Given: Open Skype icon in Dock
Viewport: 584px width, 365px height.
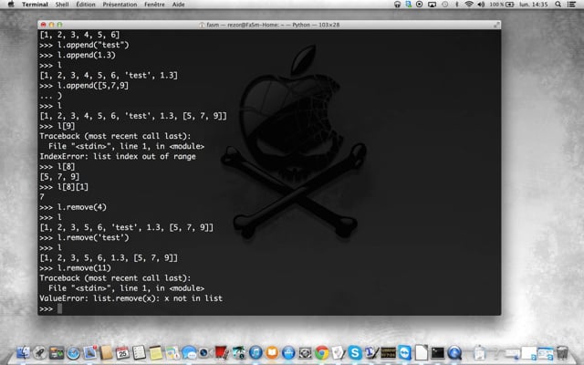Looking at the screenshot, I should tap(355, 352).
